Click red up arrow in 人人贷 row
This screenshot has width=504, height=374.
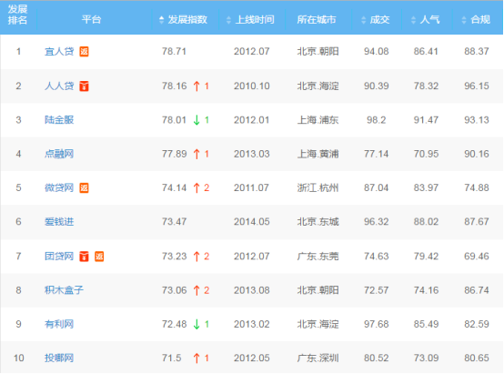click(197, 86)
